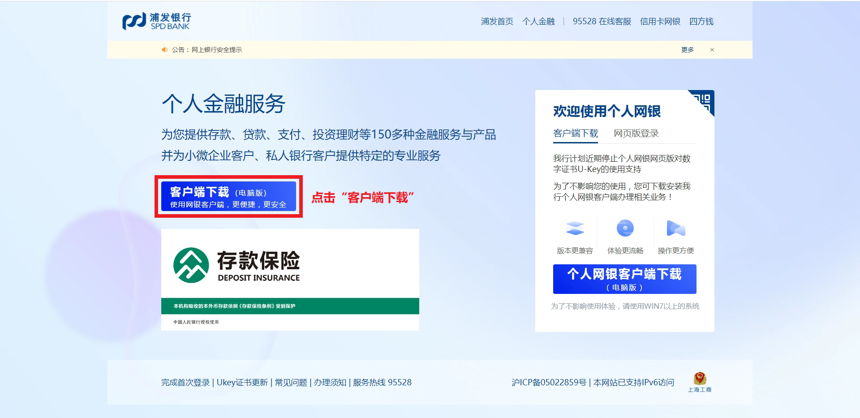Click 沪ICP备05022859号 link

(x=549, y=383)
